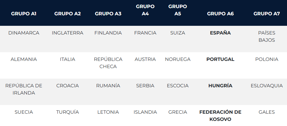Click the GRUPO A1 column header

point(24,13)
